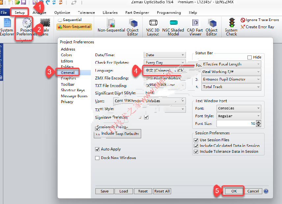Open Project Preferences gear icon
The height and width of the screenshot is (204, 282).
pos(27,23)
